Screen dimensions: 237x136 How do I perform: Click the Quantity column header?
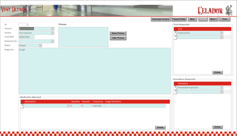click(75, 101)
